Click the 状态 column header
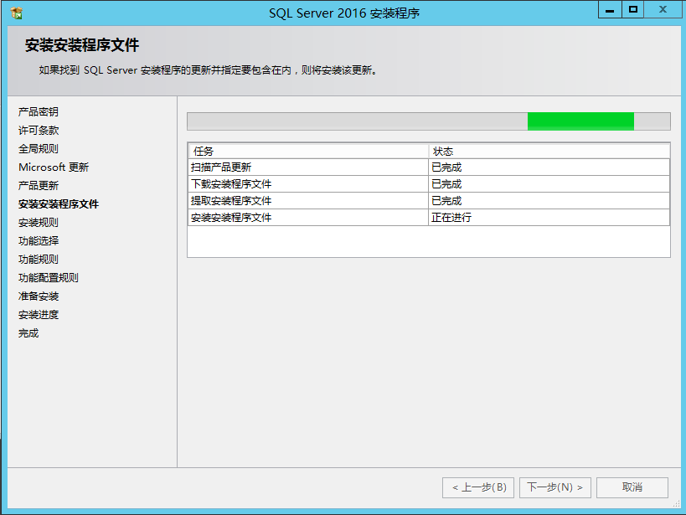686x515 pixels. tap(549, 152)
